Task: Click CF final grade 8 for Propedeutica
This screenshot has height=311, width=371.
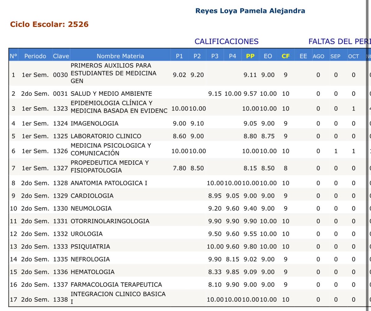Action: tap(286, 168)
